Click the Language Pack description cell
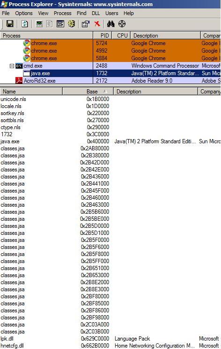Viewport: 221px width, 349px height. [x=132, y=339]
